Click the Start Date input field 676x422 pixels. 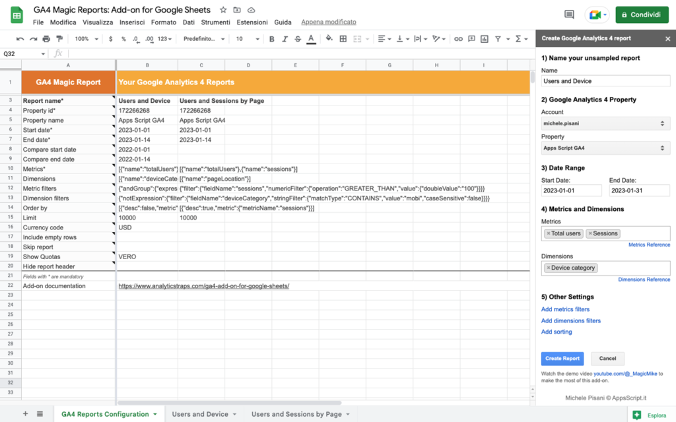[x=571, y=191]
